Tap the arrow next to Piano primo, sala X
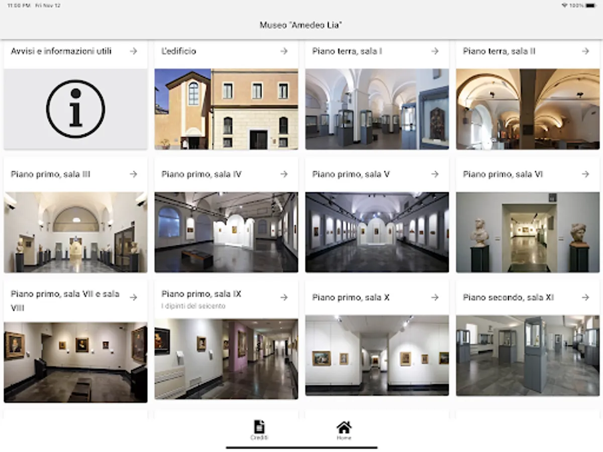Viewport: 603px width, 452px height. [435, 297]
